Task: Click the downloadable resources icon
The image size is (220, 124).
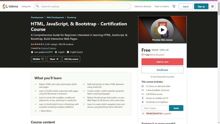Action: pyautogui.click(x=143, y=90)
